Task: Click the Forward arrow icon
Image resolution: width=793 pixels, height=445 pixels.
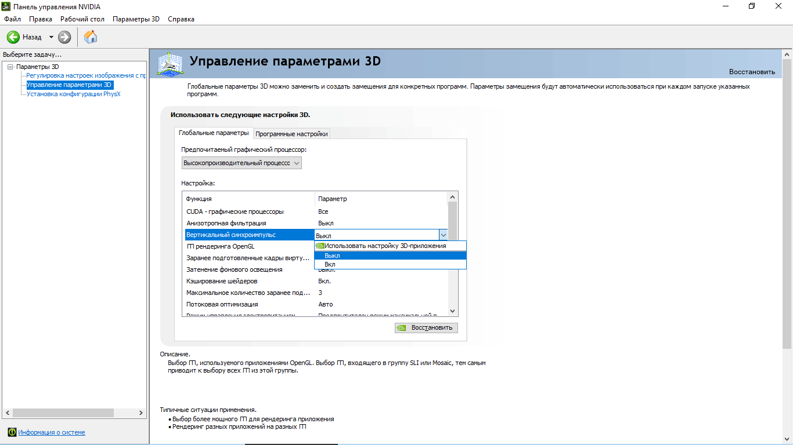Action: (x=64, y=37)
